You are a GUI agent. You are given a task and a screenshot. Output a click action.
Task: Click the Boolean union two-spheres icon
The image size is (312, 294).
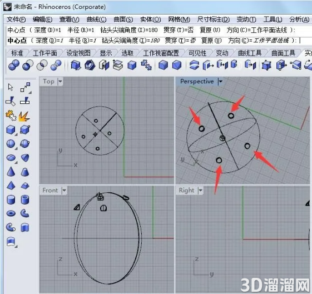click(14, 65)
